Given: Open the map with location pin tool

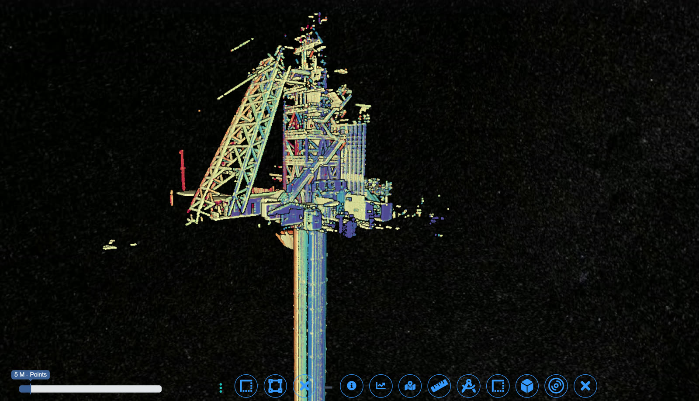Looking at the screenshot, I should (x=410, y=386).
